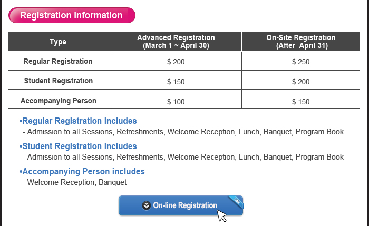
Task: Click the On-line Registration button
Action: [181, 205]
